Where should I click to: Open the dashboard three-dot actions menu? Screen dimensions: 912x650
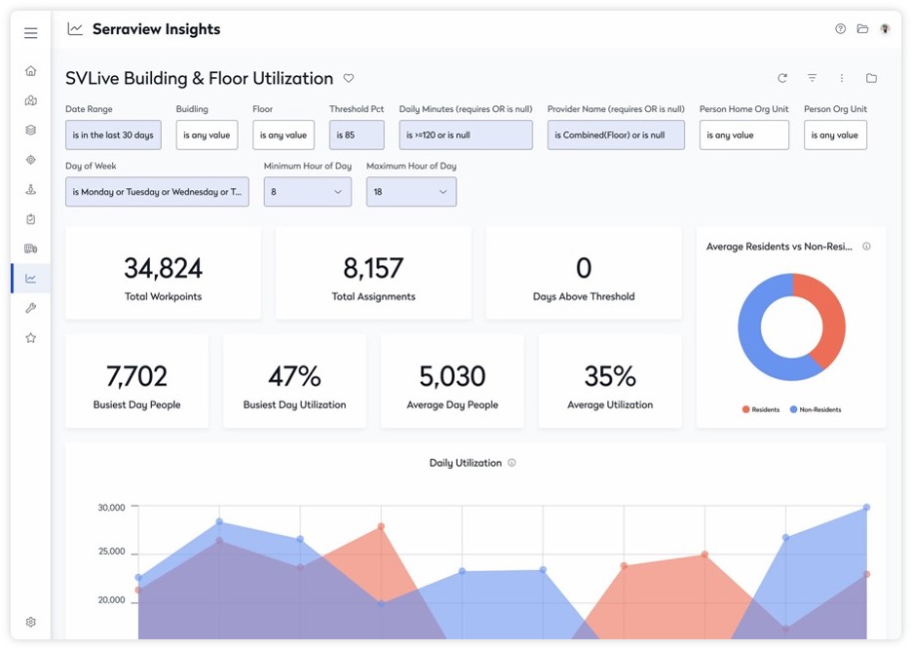(x=842, y=78)
